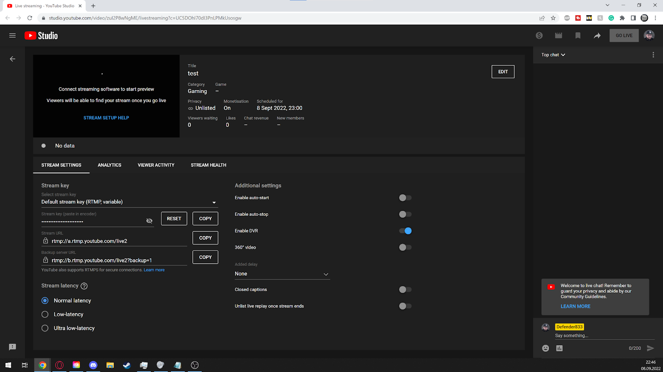Open the Viewer Activity tab

tap(156, 165)
